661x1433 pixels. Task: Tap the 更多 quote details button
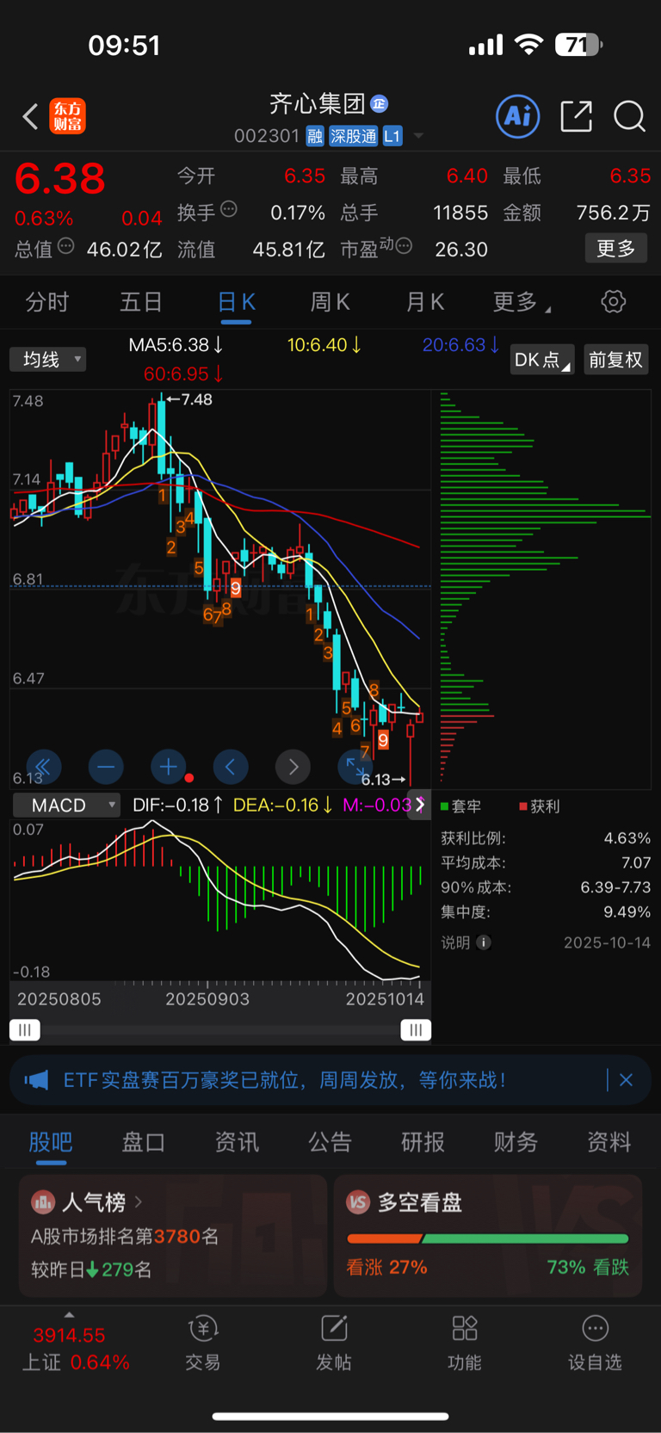coord(615,249)
